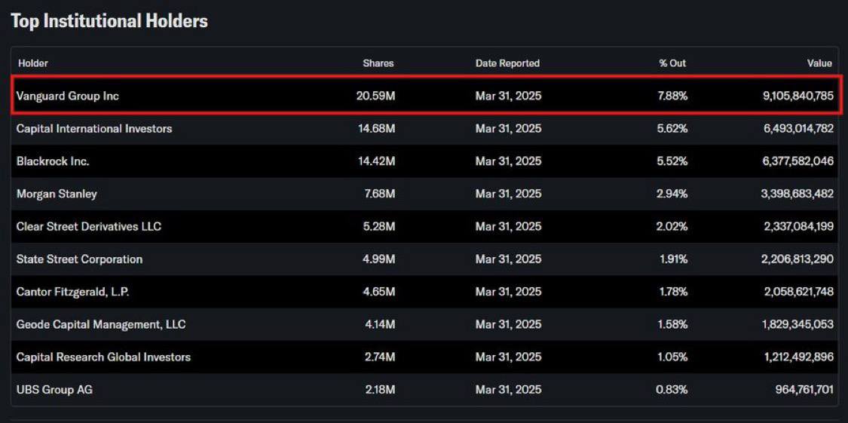Select UBS Group AG holder name
The width and height of the screenshot is (848, 423).
(x=54, y=390)
